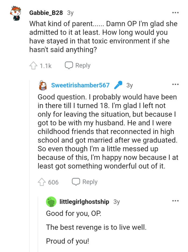The width and height of the screenshot is (188, 252).
Task: Open the overflow menu on littlegirlghostship's comment
Action: tap(175, 200)
